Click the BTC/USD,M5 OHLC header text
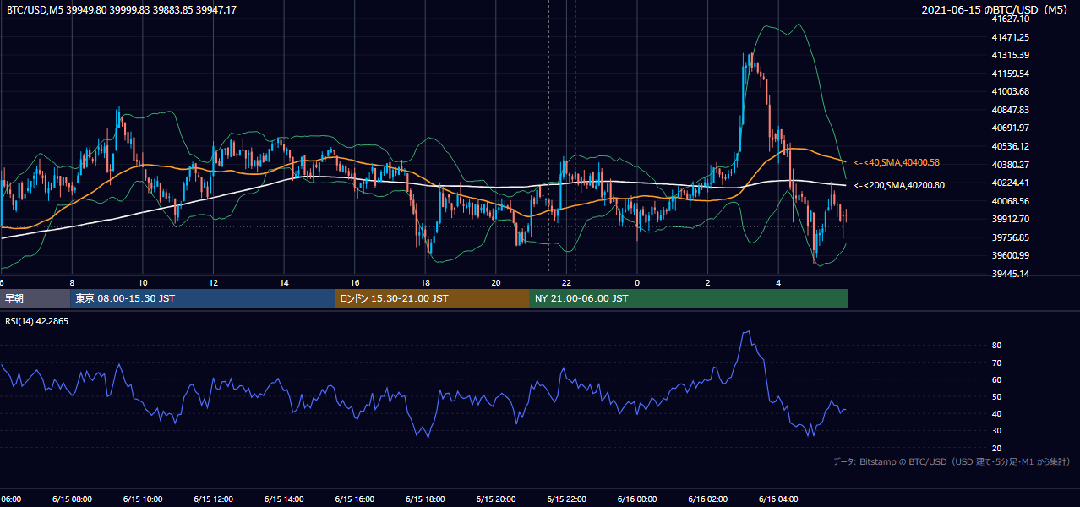This screenshot has height=507, width=1080. 122,9
